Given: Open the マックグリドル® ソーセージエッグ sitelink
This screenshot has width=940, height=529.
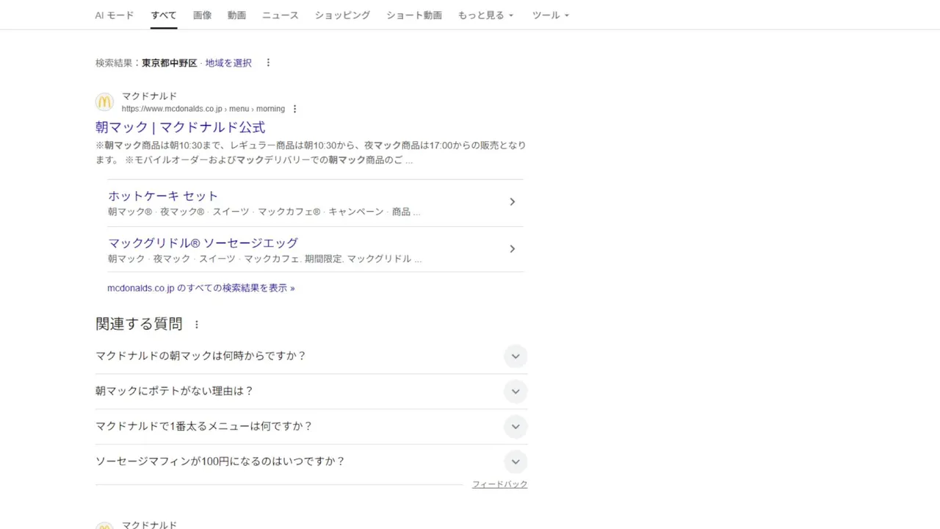Looking at the screenshot, I should (x=203, y=243).
